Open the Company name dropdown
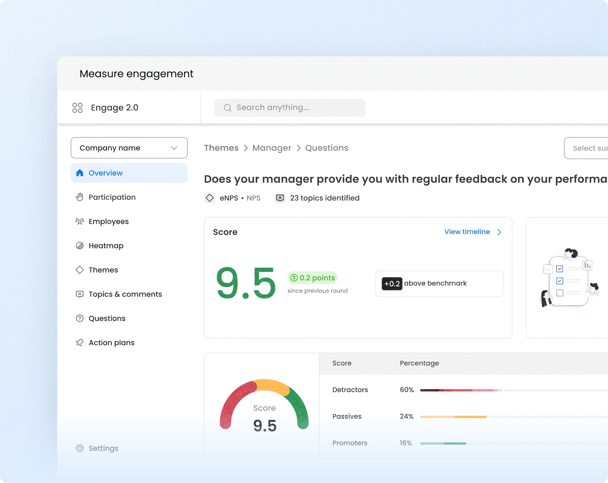 coord(129,148)
